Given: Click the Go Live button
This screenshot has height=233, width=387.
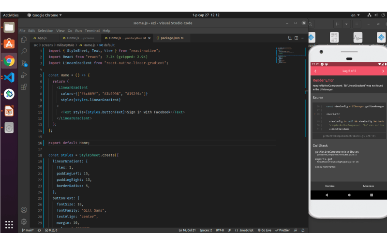Looking at the screenshot, I should coord(264,230).
